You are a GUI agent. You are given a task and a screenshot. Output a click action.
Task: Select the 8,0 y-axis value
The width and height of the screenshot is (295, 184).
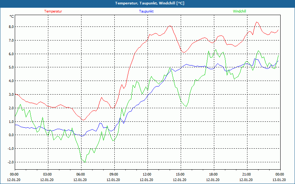click(x=11, y=27)
